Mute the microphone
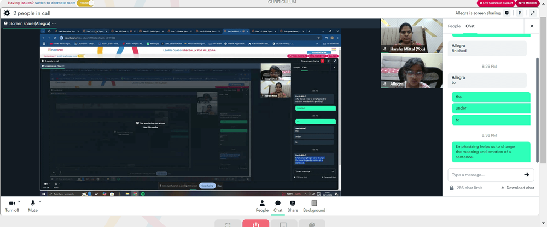The width and height of the screenshot is (547, 227). tap(33, 206)
